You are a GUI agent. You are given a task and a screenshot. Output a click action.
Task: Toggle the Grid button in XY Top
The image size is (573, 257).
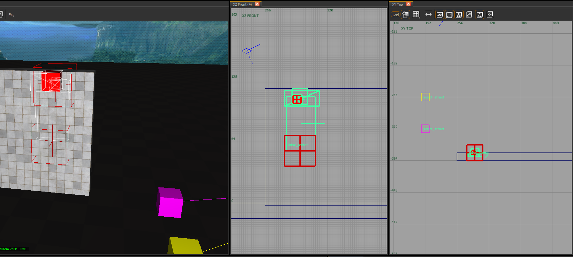tap(395, 15)
